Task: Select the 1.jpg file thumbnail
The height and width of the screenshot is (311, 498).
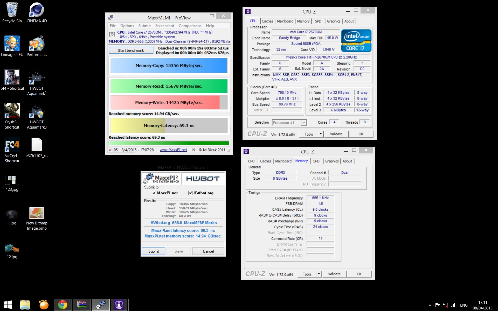Action: click(12, 214)
